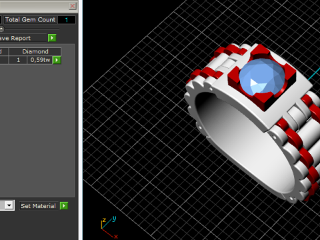The height and width of the screenshot is (240, 320).
Task: Select the 0,59tw carat weight cell
Action: pos(40,60)
